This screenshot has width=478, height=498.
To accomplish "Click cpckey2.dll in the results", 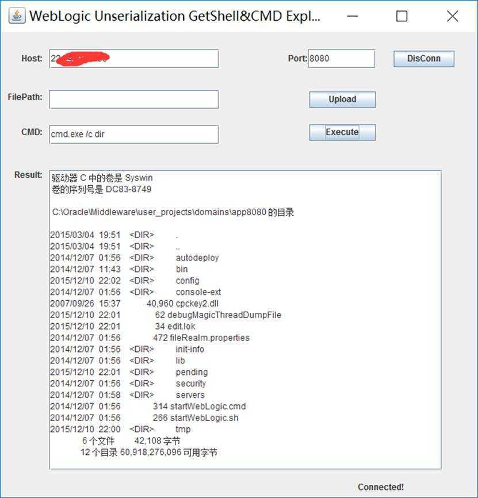I will point(197,303).
